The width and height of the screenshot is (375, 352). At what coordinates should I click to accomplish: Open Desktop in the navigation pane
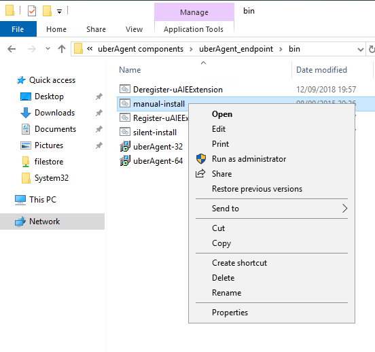coord(50,96)
